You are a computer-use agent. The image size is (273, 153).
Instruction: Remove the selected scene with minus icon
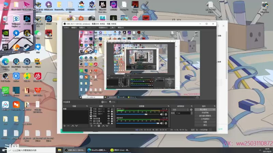pyautogui.click(x=69, y=126)
